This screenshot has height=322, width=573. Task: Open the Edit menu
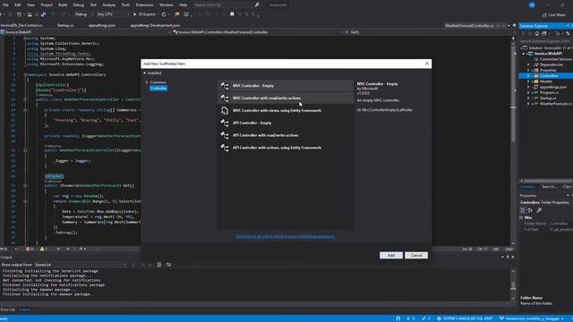click(18, 5)
